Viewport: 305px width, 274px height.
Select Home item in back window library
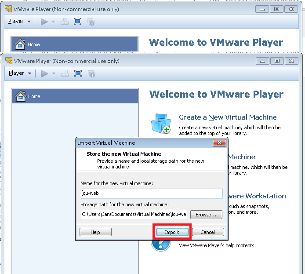coord(75,44)
